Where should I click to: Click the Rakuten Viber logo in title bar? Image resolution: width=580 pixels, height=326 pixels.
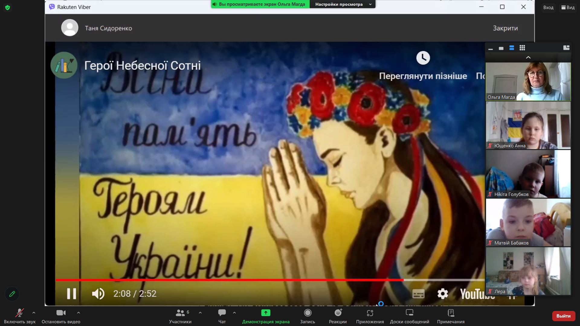coord(52,7)
